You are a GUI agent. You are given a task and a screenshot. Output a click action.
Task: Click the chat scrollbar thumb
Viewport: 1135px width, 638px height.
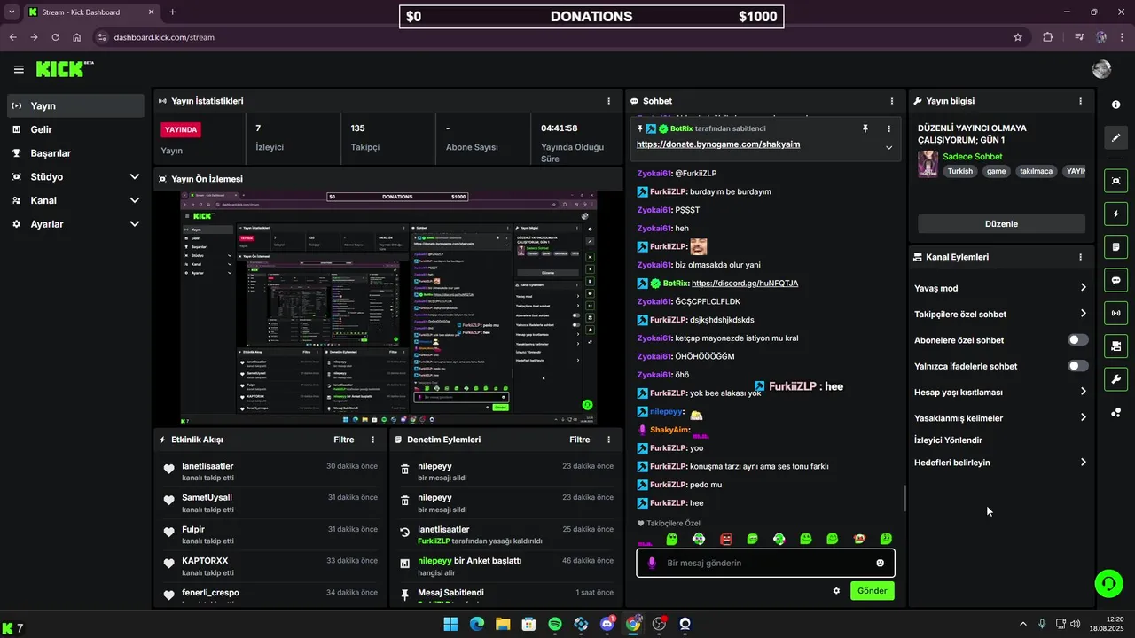click(x=904, y=499)
